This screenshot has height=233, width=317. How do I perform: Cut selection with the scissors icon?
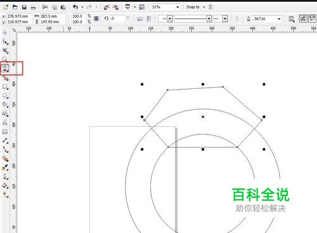pyautogui.click(x=45, y=7)
